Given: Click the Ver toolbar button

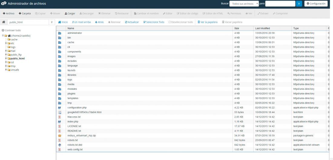Looking at the screenshot, I should coord(249,13).
